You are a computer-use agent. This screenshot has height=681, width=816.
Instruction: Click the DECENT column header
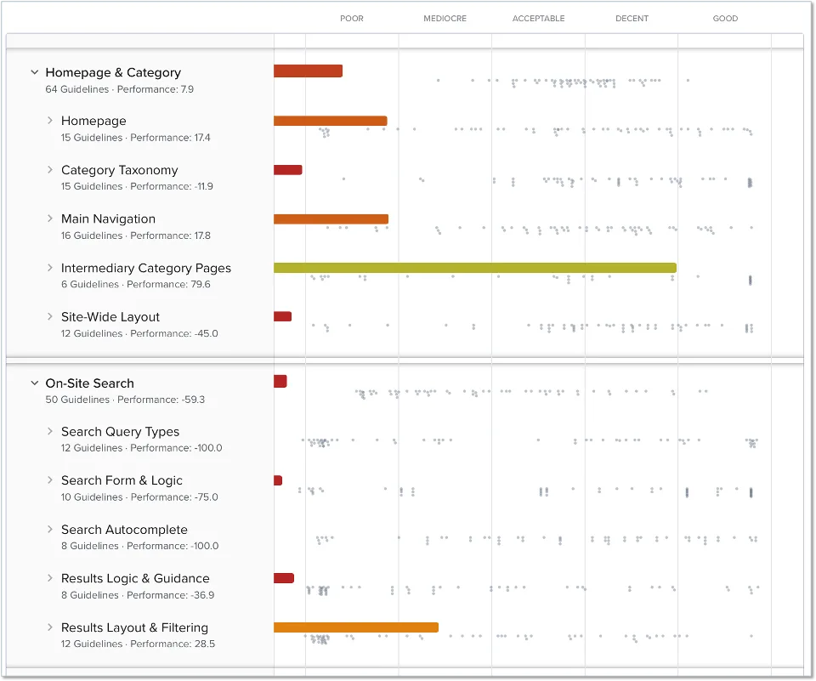tap(632, 18)
